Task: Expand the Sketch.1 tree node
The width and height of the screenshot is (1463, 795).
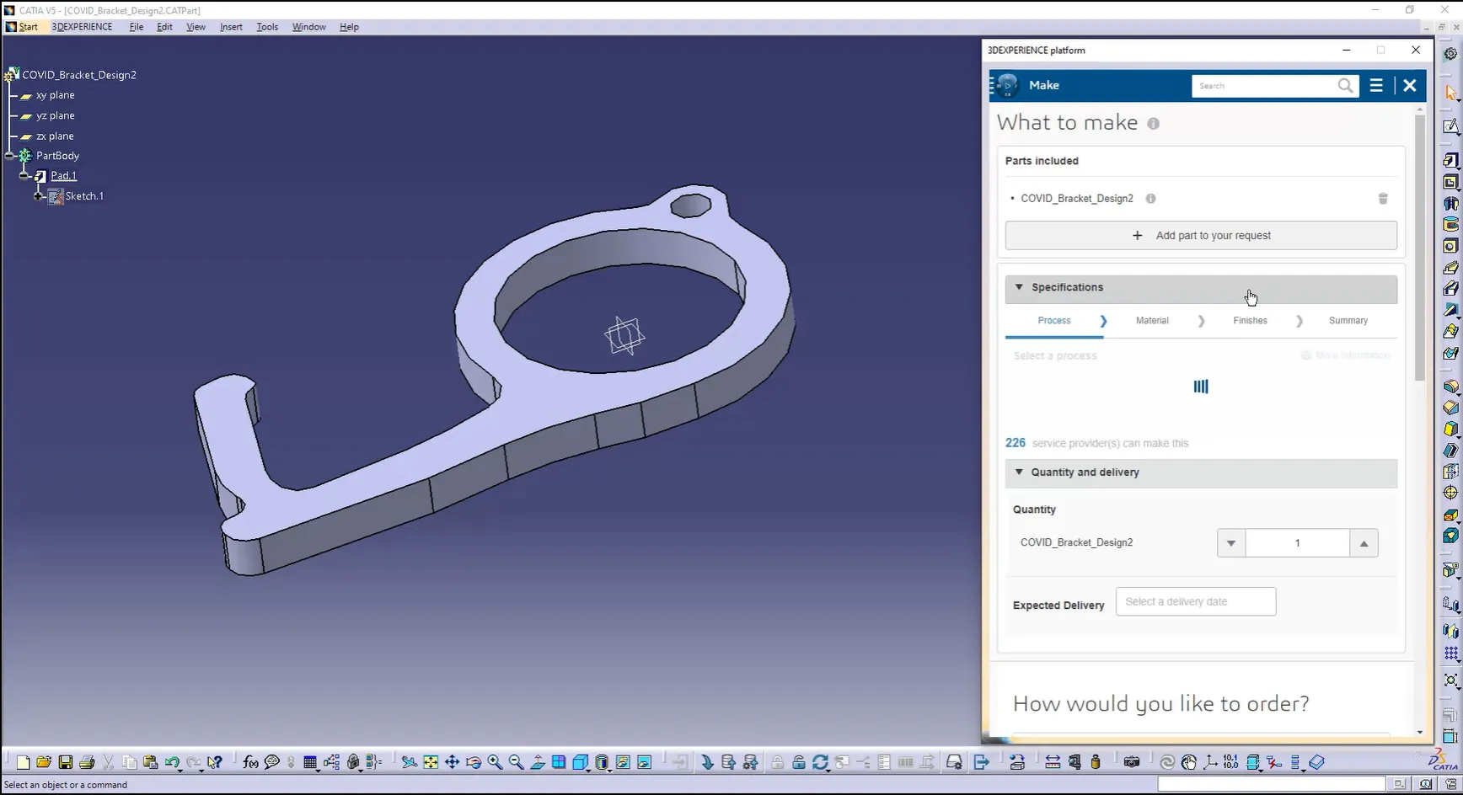Action: (38, 196)
